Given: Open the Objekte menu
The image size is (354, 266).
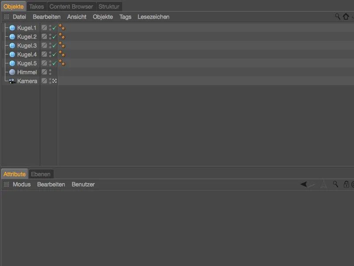Looking at the screenshot, I should (x=103, y=17).
